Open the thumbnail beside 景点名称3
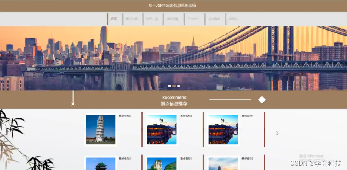The height and width of the screenshot is (170, 347). [100, 164]
